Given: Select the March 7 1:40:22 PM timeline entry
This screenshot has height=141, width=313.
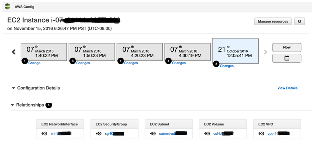Looking at the screenshot, I should point(44,52).
